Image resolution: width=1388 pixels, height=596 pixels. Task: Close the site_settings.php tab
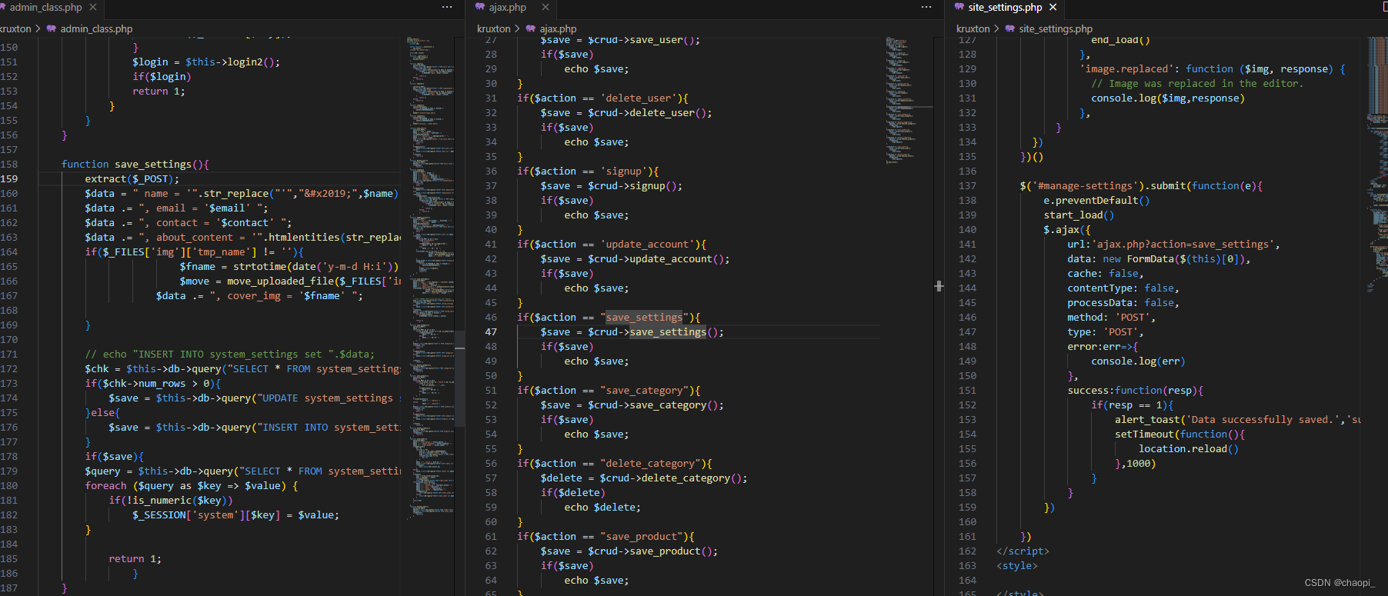1053,8
